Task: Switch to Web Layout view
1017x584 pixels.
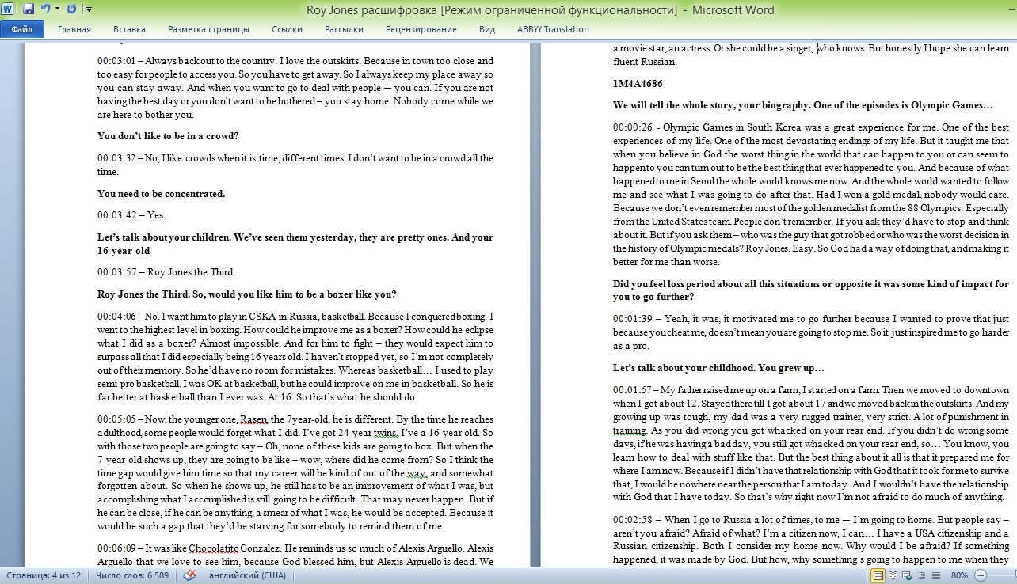Action: click(x=908, y=575)
